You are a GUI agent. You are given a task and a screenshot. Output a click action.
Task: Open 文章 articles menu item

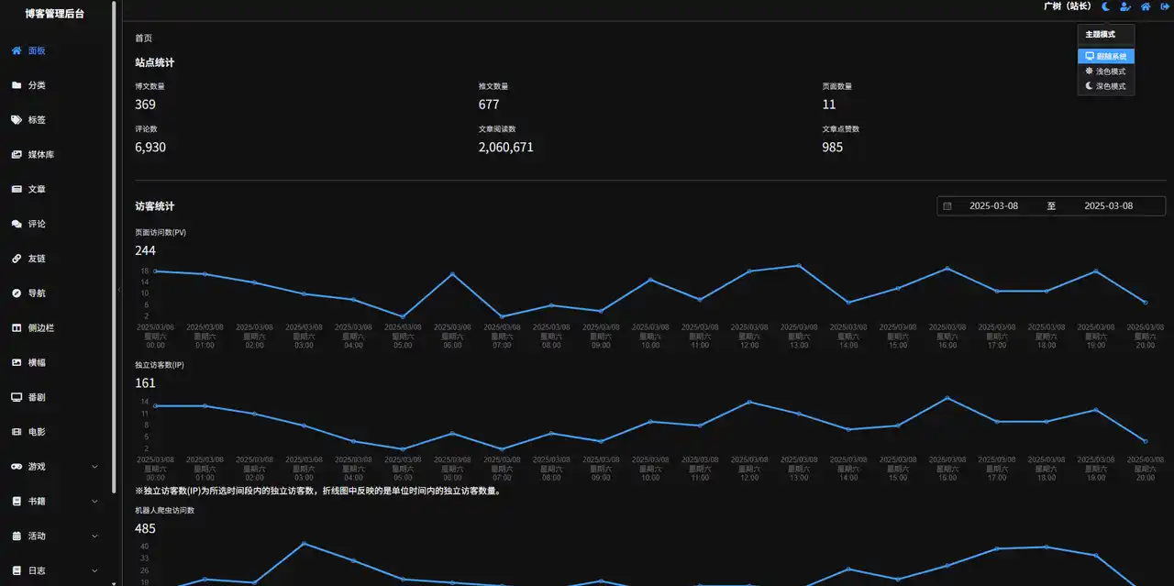pos(37,189)
